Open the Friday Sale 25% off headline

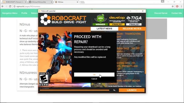point(128,50)
